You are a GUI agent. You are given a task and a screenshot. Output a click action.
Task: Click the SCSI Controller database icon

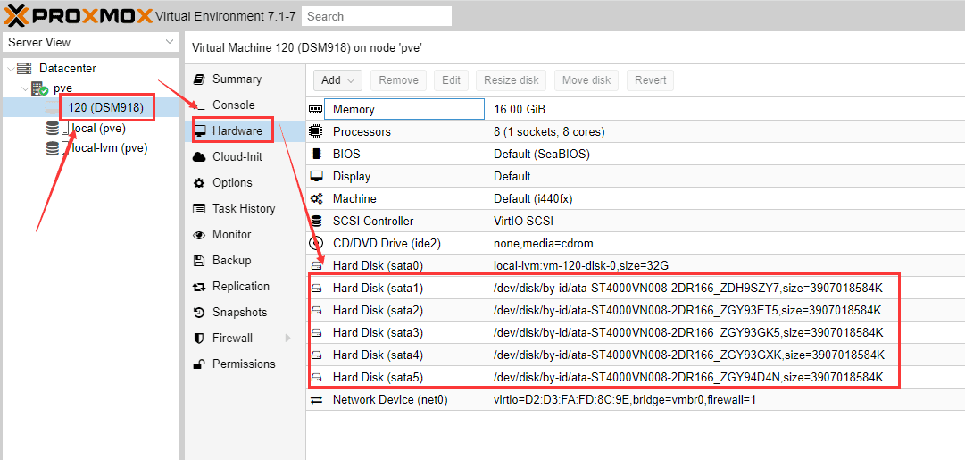click(316, 222)
